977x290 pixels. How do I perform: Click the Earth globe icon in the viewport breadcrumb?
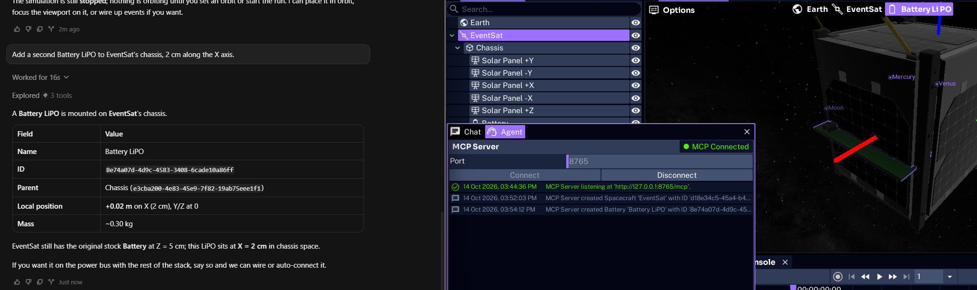[x=797, y=9]
